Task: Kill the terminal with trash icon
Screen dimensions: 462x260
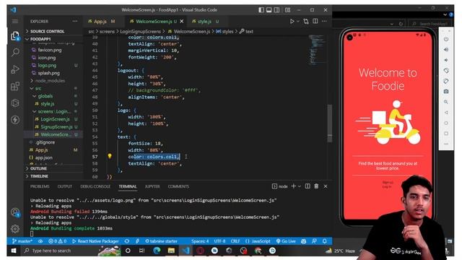Action: tap(316, 186)
